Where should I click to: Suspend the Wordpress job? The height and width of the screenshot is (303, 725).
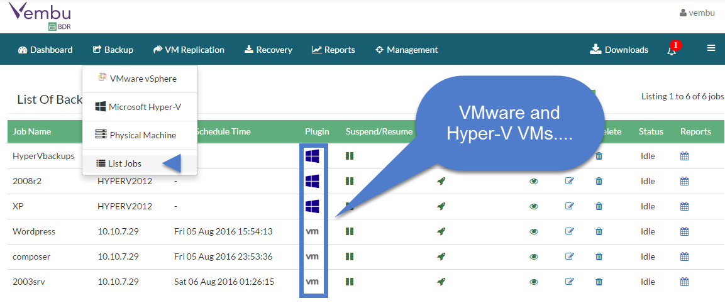tap(350, 231)
